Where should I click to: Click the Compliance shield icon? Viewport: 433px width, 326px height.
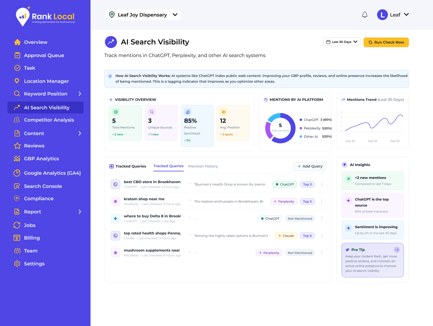pos(17,198)
